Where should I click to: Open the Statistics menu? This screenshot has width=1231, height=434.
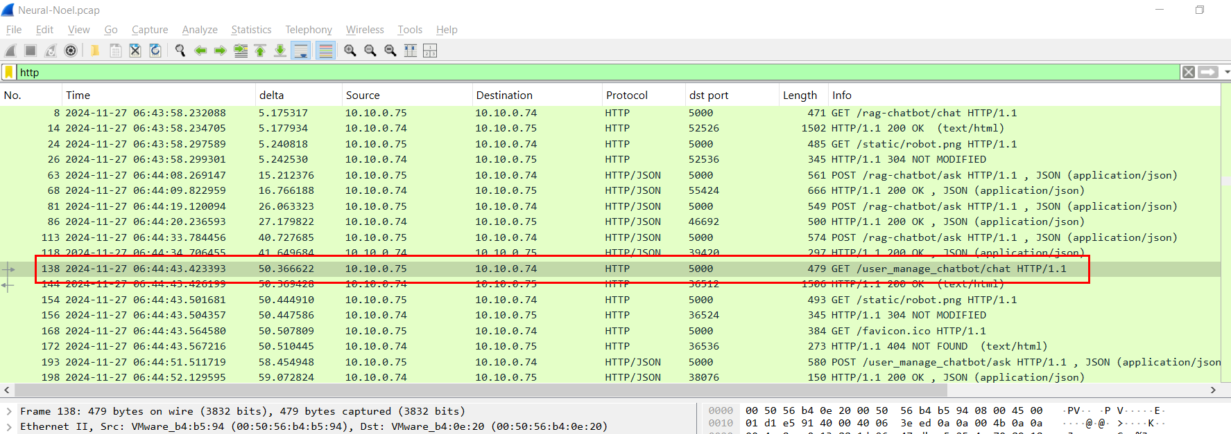[x=251, y=30]
